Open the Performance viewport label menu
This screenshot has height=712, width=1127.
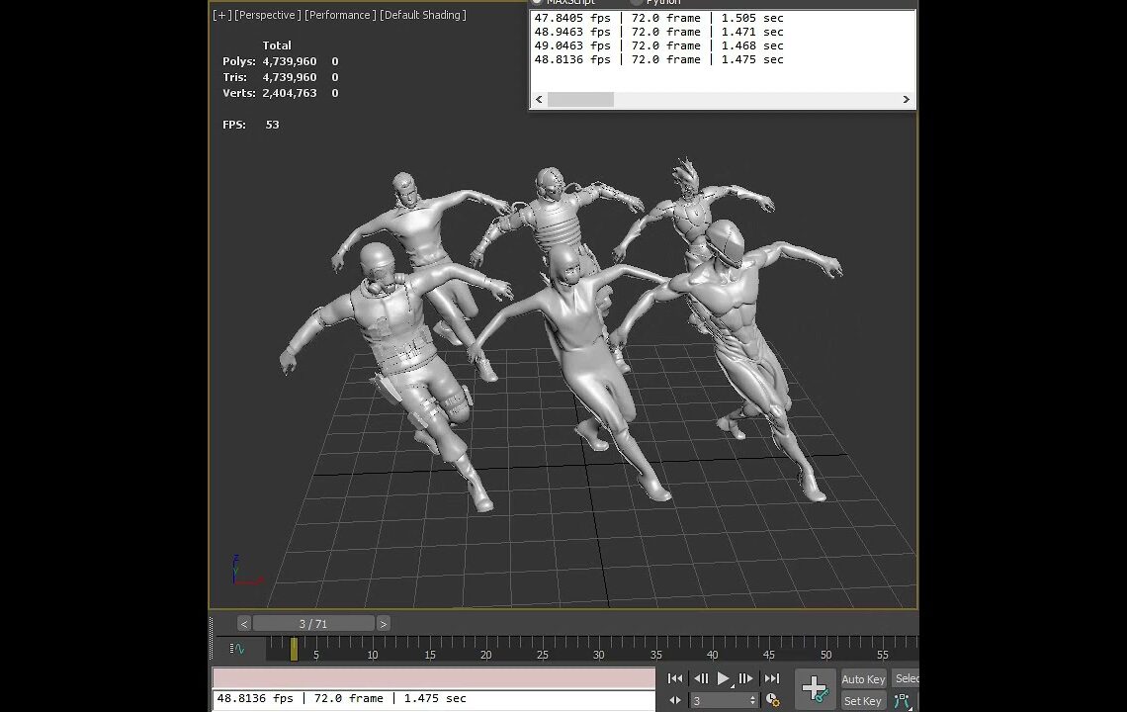[340, 15]
